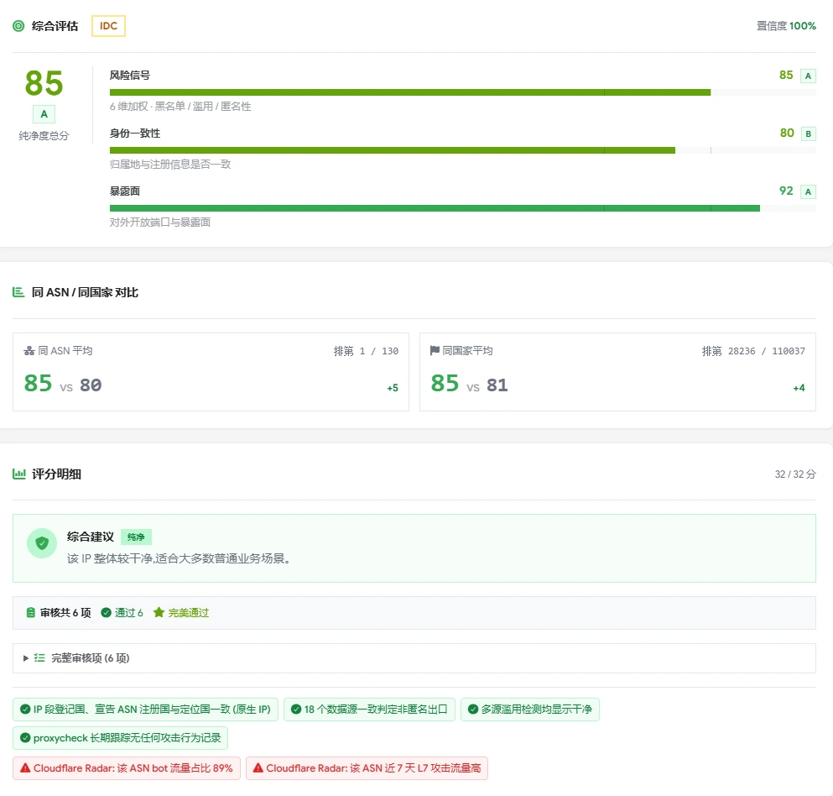Click the grade A badge for 暴露面

click(x=808, y=191)
